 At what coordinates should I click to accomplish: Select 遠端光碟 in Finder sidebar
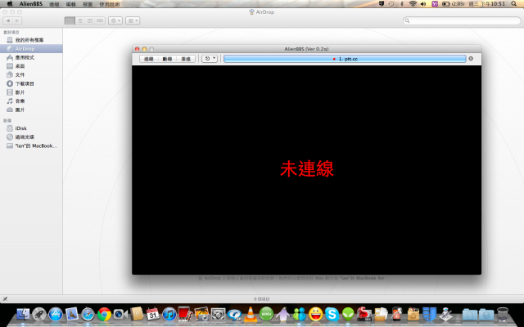click(x=31, y=137)
